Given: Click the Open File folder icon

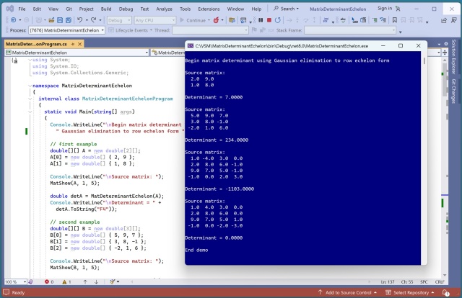Looking at the screenshot, I should click(x=51, y=20).
